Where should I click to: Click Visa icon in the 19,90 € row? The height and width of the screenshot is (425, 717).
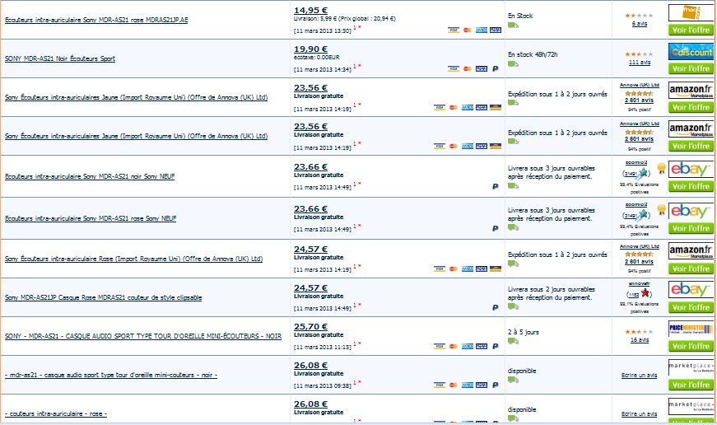(453, 69)
